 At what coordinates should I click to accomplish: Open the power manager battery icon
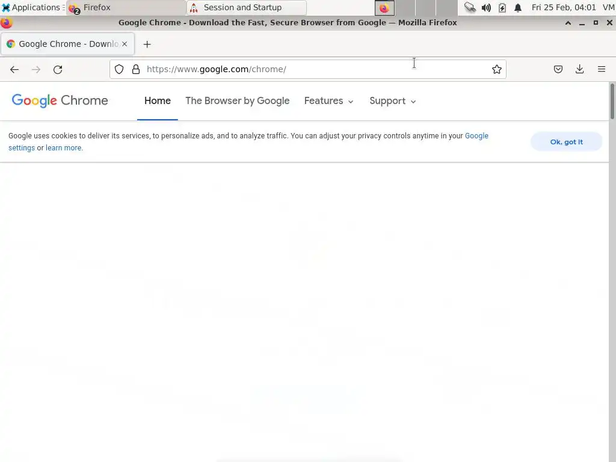(502, 7)
